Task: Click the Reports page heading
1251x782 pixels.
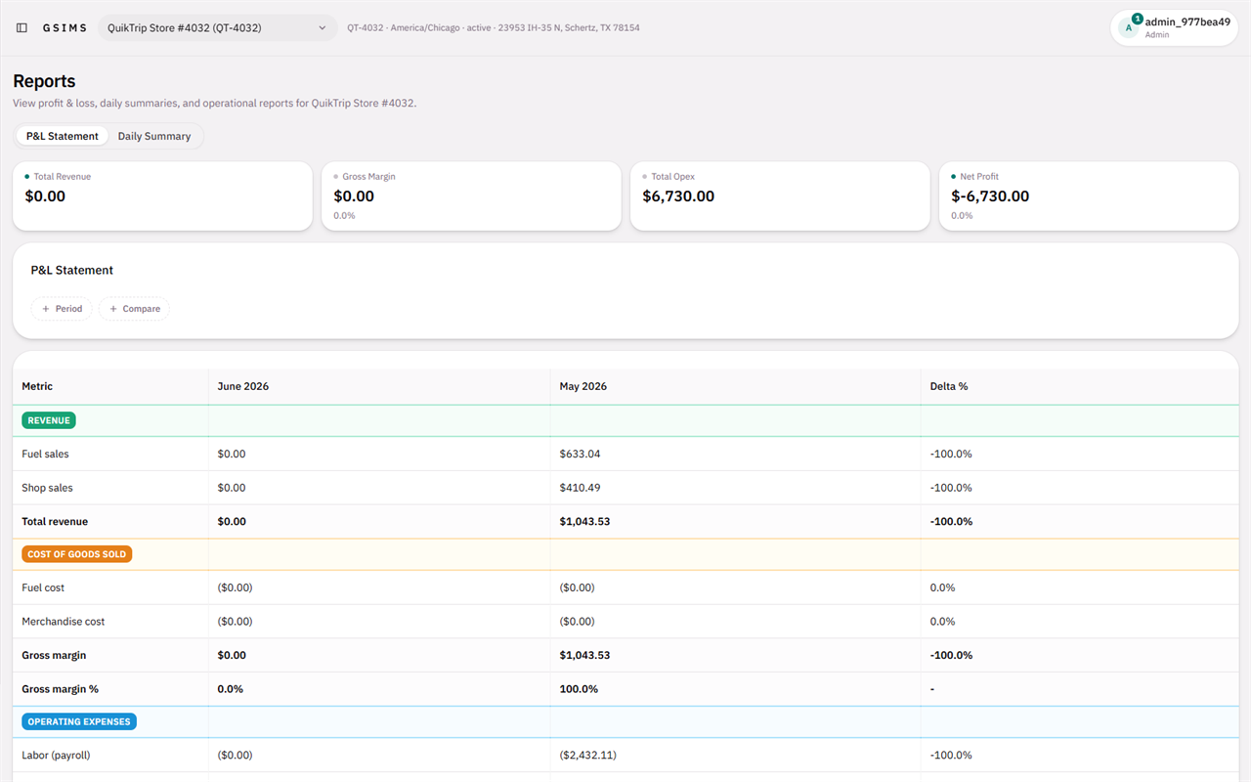Action: coord(44,81)
